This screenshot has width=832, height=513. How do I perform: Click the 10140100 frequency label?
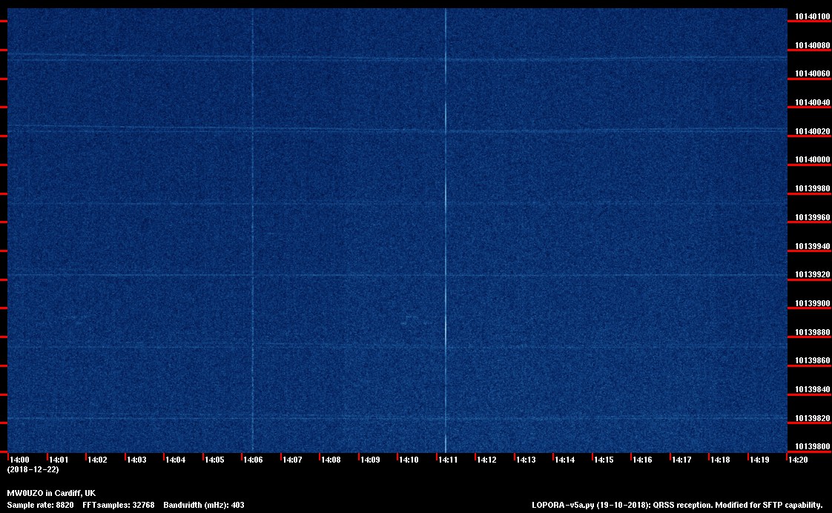pyautogui.click(x=812, y=16)
